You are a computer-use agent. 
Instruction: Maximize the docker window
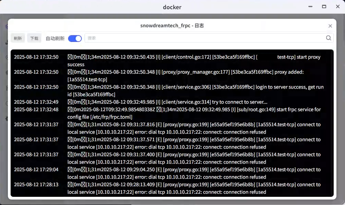pyautogui.click(x=324, y=6)
